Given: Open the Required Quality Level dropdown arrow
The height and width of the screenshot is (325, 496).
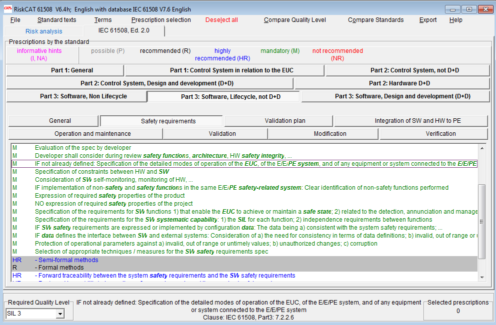Looking at the screenshot, I should (60, 314).
